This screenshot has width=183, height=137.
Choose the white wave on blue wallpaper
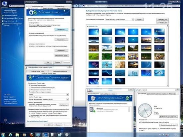pyautogui.click(x=159, y=73)
